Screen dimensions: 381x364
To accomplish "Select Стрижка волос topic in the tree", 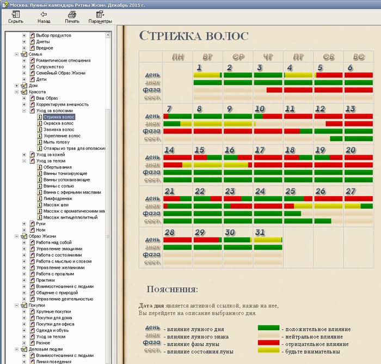I will coord(59,117).
